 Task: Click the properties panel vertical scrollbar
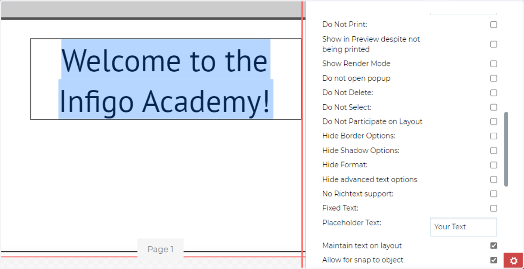tap(506, 149)
